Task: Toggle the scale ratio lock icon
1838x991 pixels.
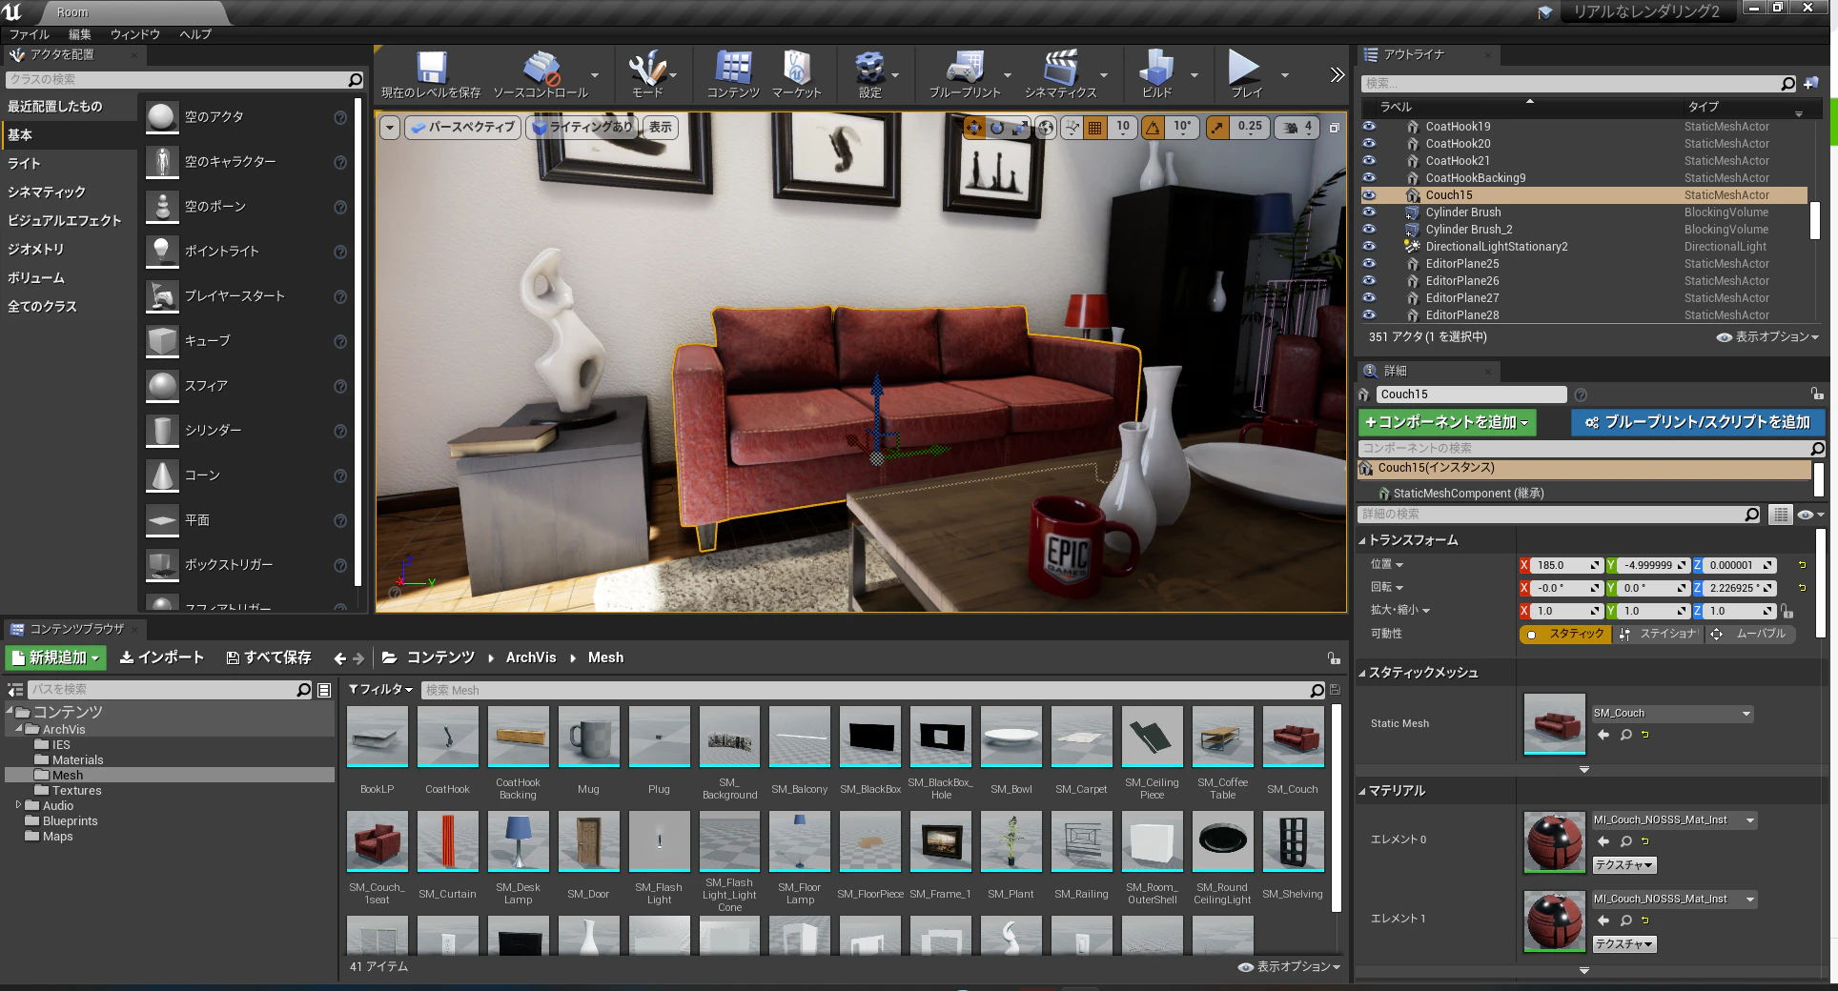Action: click(1787, 612)
